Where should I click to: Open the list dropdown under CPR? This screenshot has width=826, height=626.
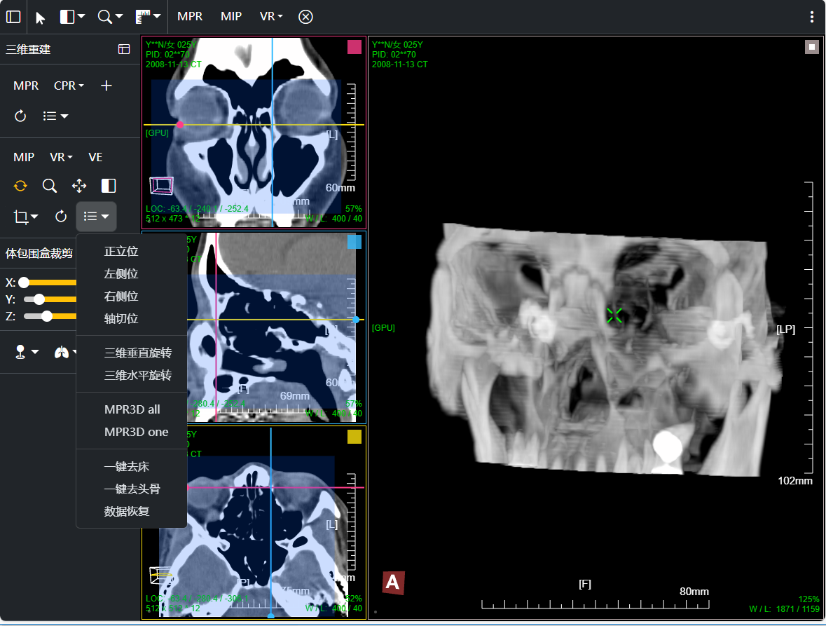(55, 116)
